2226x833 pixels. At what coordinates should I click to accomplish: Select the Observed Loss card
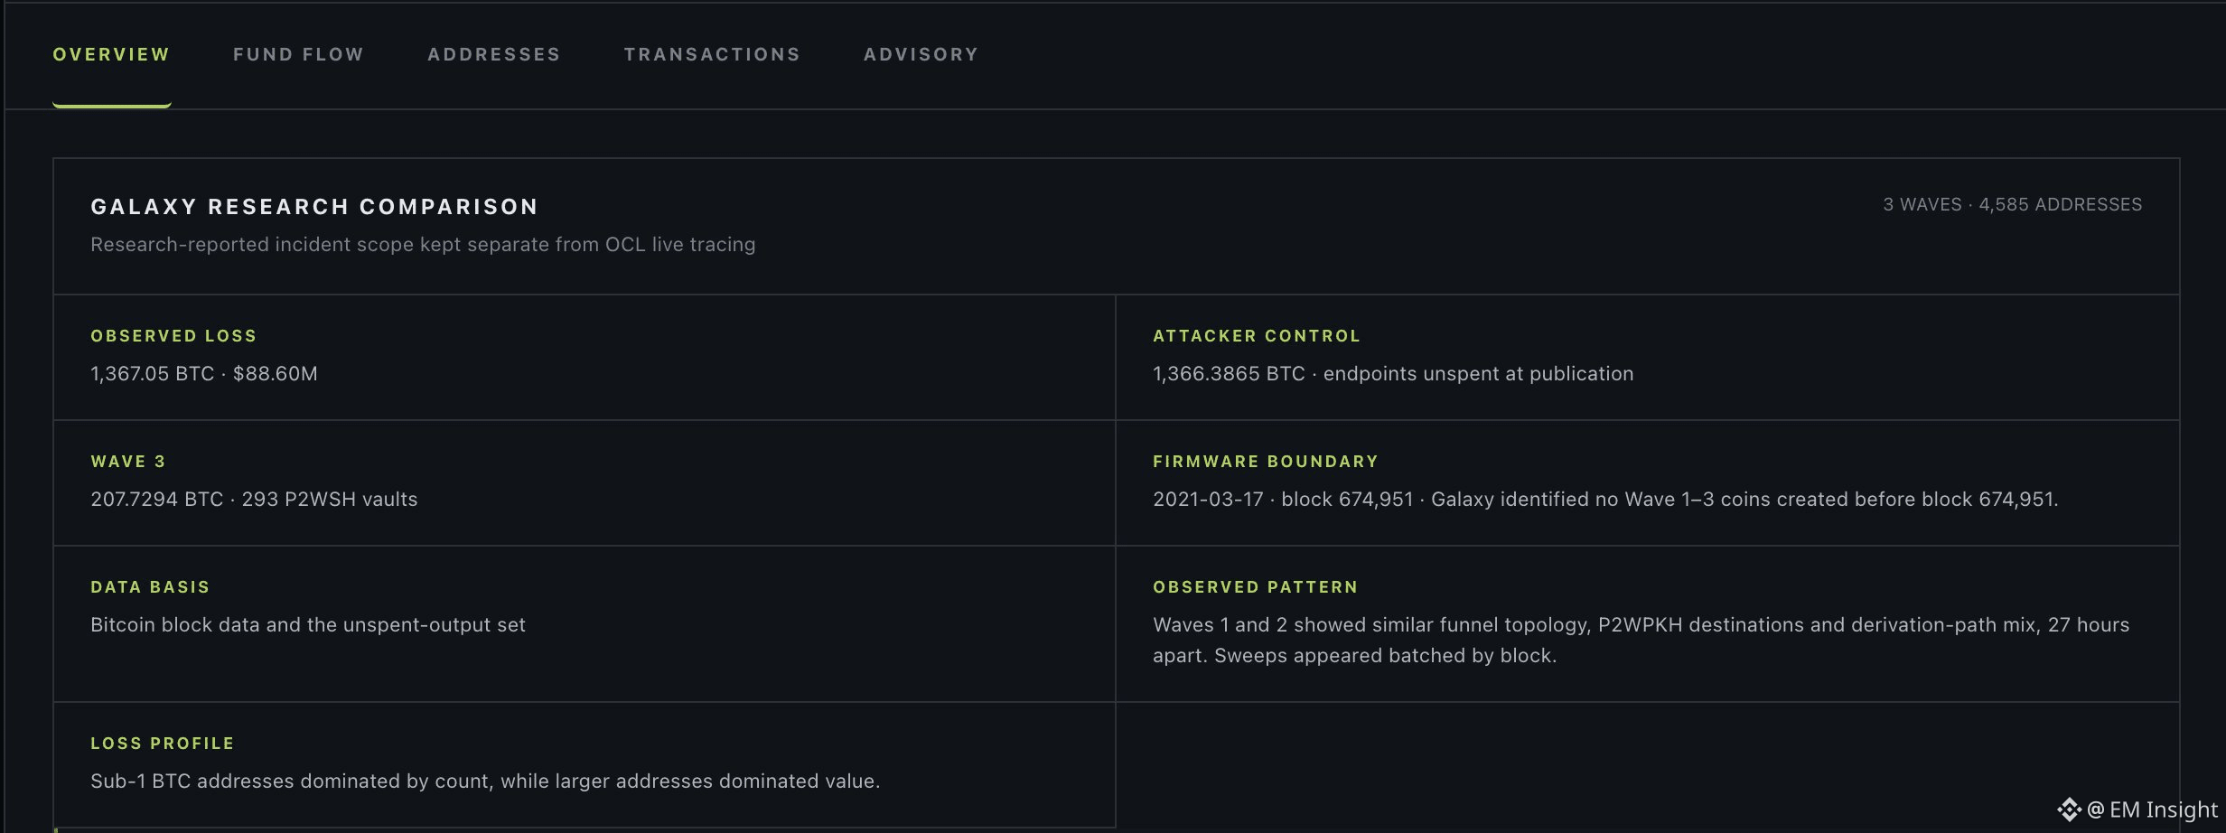point(585,357)
